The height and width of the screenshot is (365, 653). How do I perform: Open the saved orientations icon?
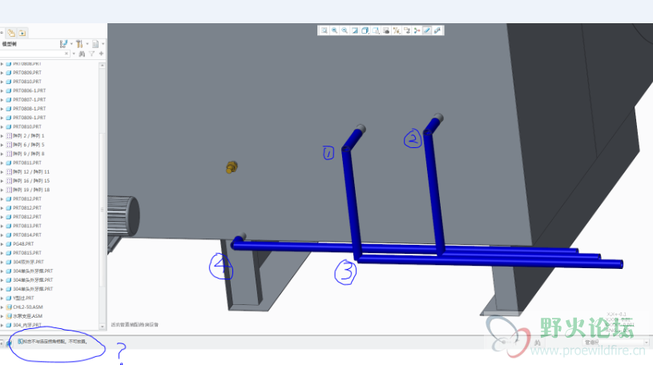376,30
